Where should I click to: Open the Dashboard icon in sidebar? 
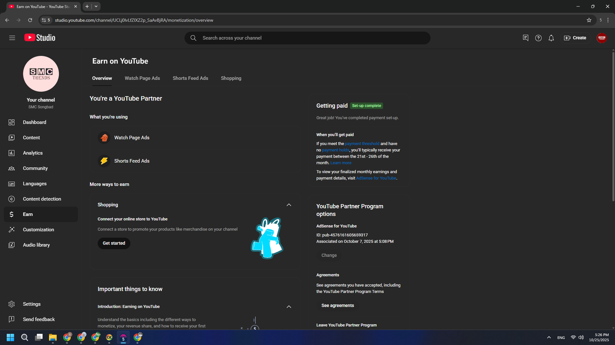click(x=12, y=122)
